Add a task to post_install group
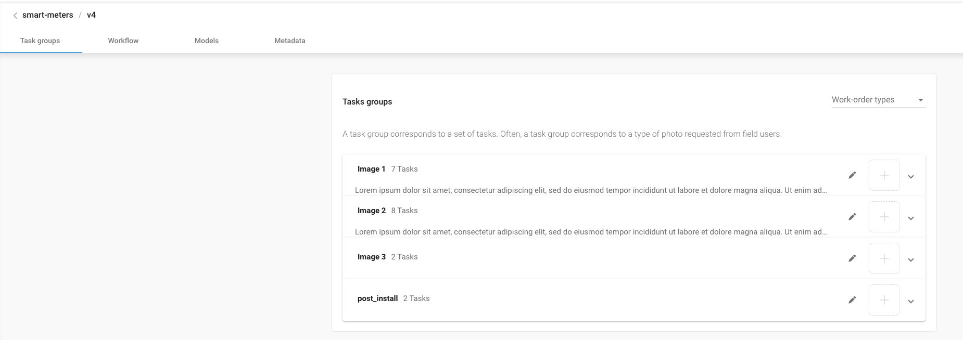 coord(884,300)
